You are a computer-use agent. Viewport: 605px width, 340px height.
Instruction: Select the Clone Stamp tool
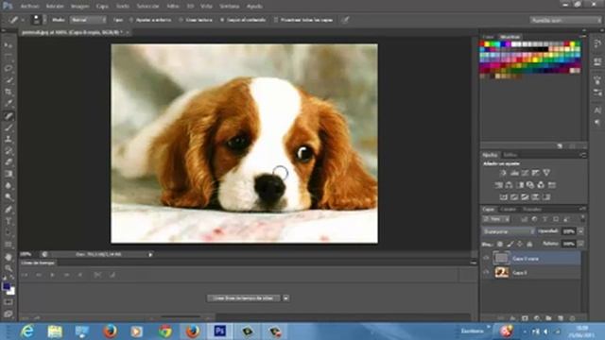point(9,139)
